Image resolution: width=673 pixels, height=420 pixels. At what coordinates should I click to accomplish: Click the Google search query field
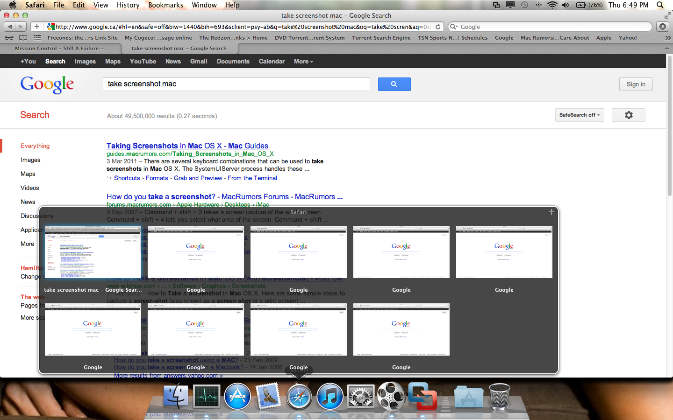tap(236, 84)
